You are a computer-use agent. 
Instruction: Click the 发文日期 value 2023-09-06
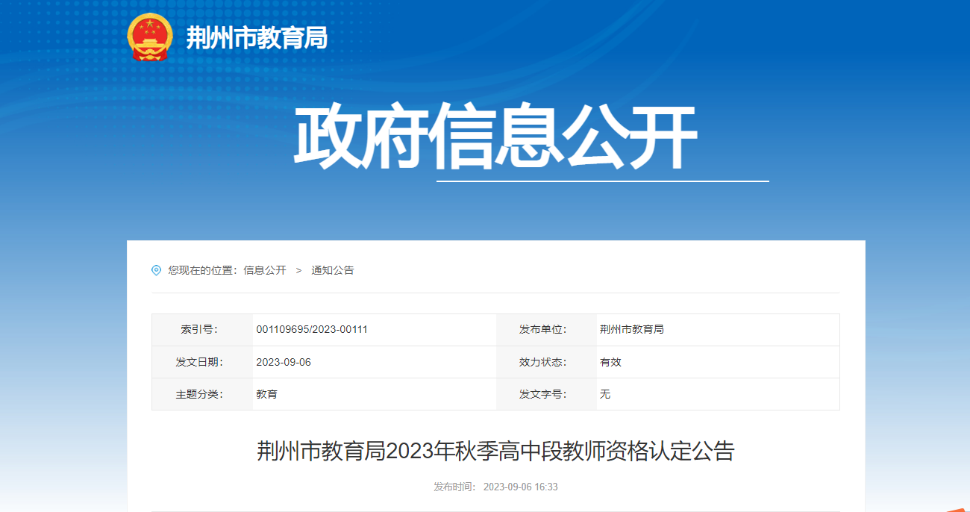point(284,362)
